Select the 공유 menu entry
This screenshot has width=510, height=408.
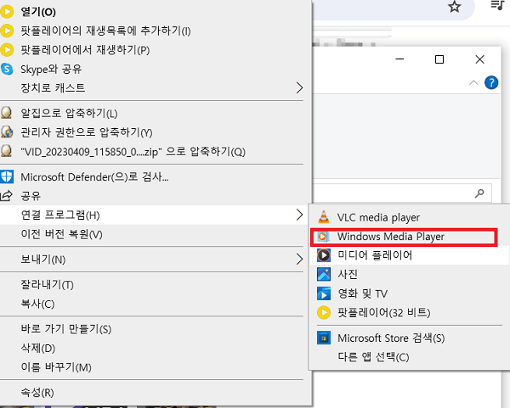pos(31,196)
